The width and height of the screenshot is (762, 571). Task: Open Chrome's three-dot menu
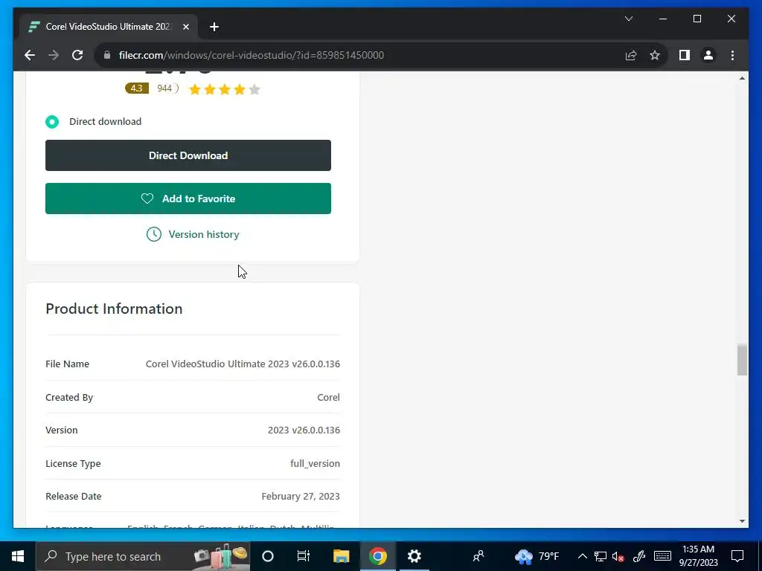tap(732, 55)
